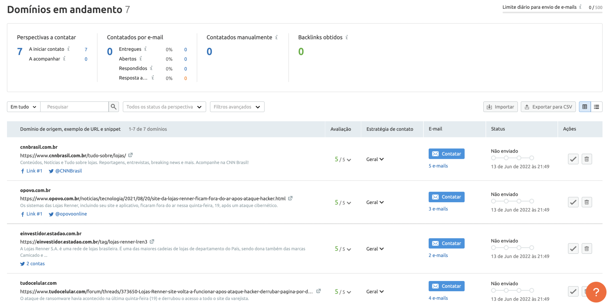Switch to table view layout icon
The height and width of the screenshot is (307, 611).
585,107
